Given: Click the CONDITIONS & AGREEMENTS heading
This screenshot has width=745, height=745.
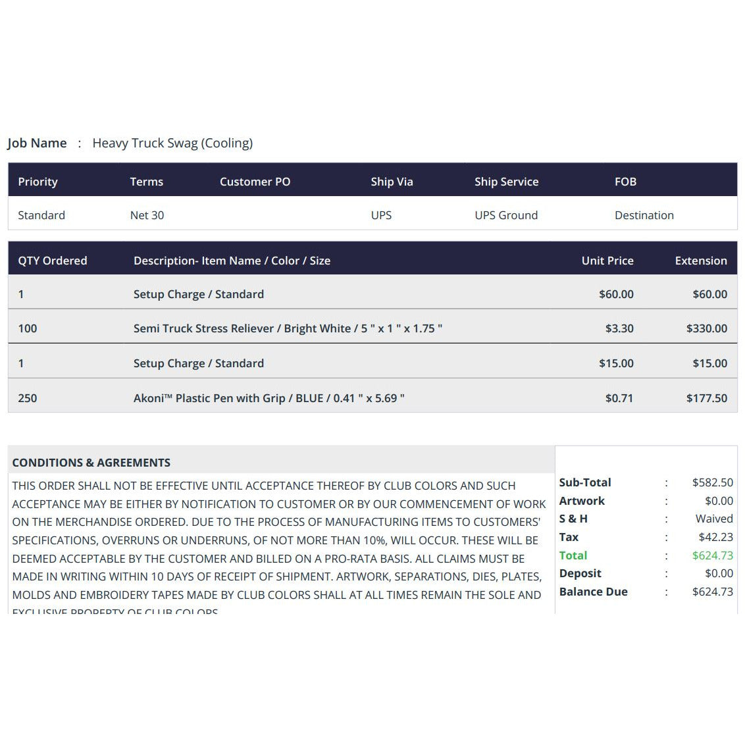Looking at the screenshot, I should (91, 463).
